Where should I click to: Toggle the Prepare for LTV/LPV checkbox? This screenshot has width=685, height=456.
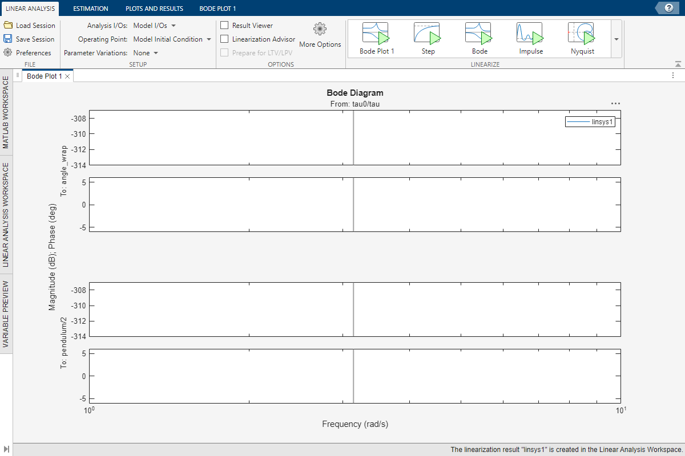click(224, 52)
